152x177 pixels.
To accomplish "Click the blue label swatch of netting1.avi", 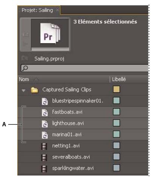I will tap(117, 145).
